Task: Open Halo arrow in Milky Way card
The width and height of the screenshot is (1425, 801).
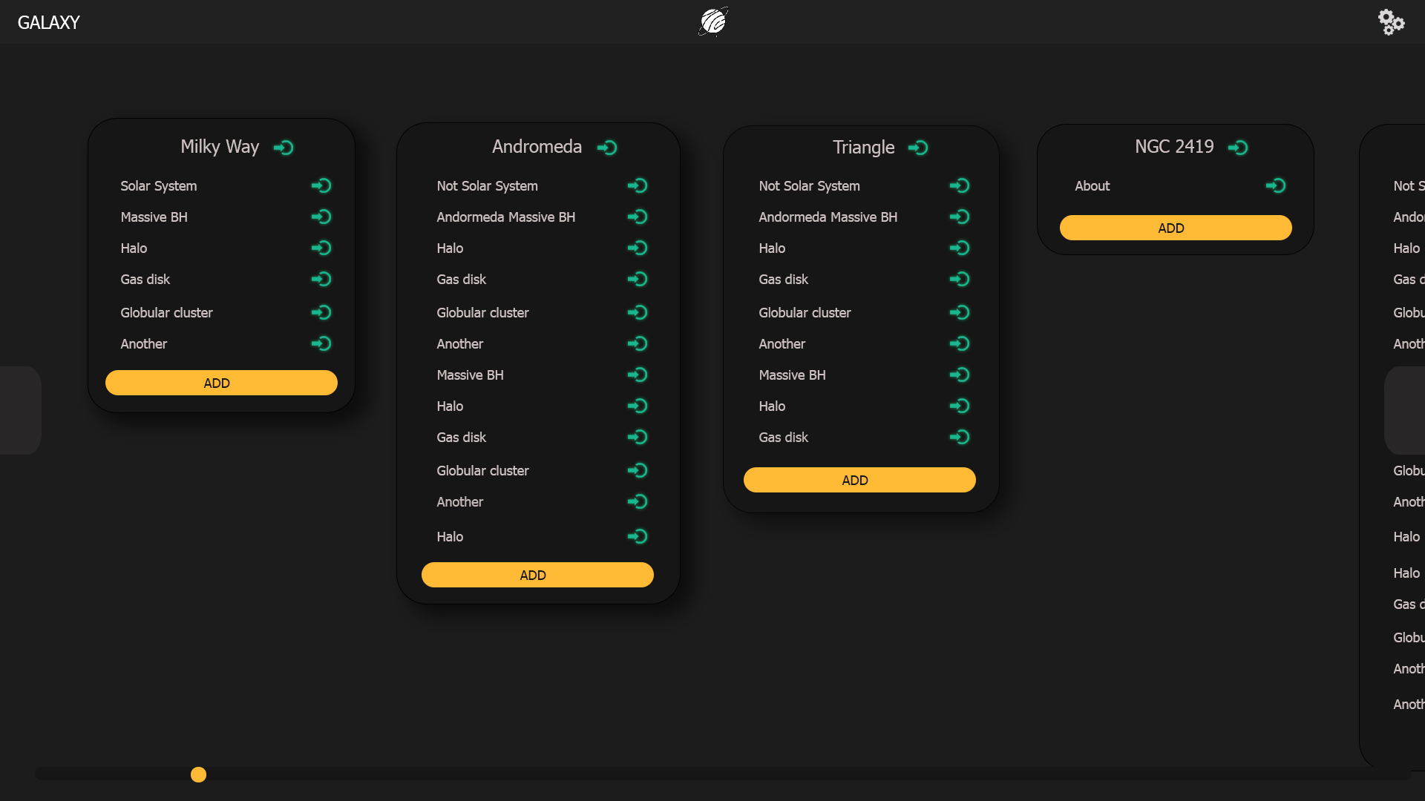Action: click(x=321, y=248)
